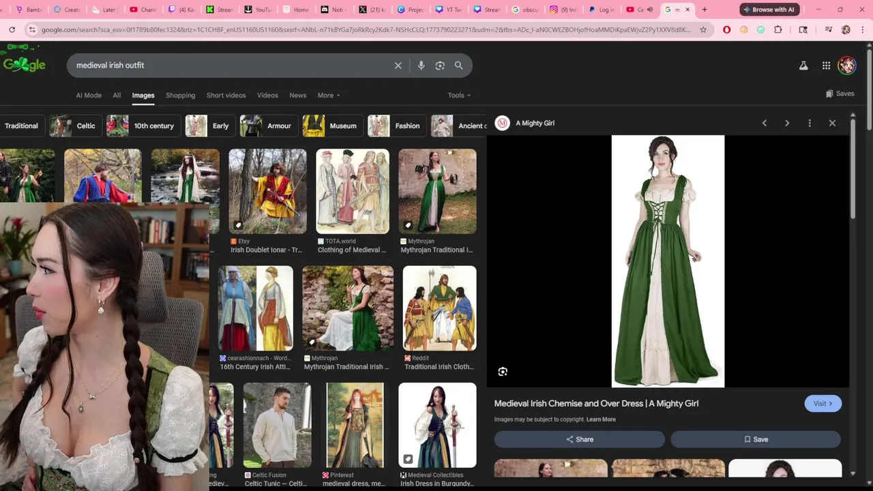Open Chrome profile avatar in toolbar
The height and width of the screenshot is (491, 873).
(x=846, y=29)
